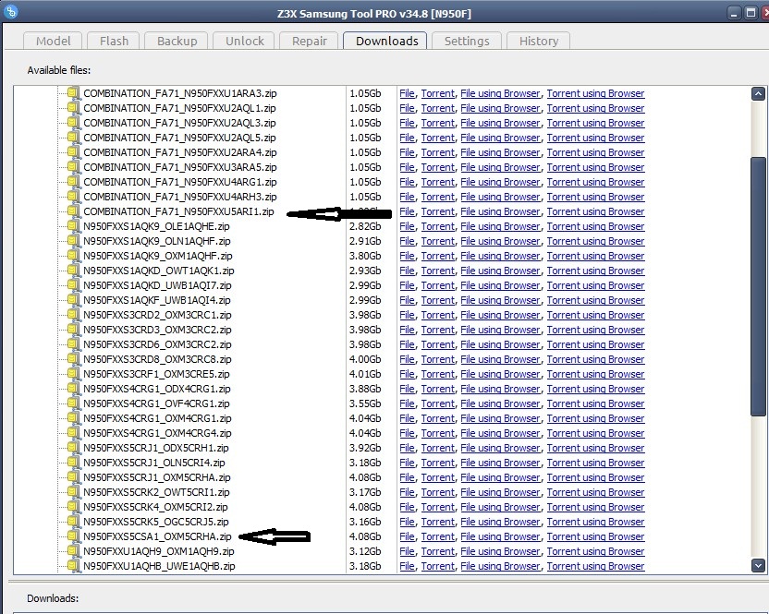Click scroll up arrow of file list
Image resolution: width=769 pixels, height=614 pixels.
click(x=758, y=93)
